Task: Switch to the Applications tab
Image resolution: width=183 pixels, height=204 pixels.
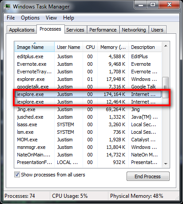Action: click(22, 30)
